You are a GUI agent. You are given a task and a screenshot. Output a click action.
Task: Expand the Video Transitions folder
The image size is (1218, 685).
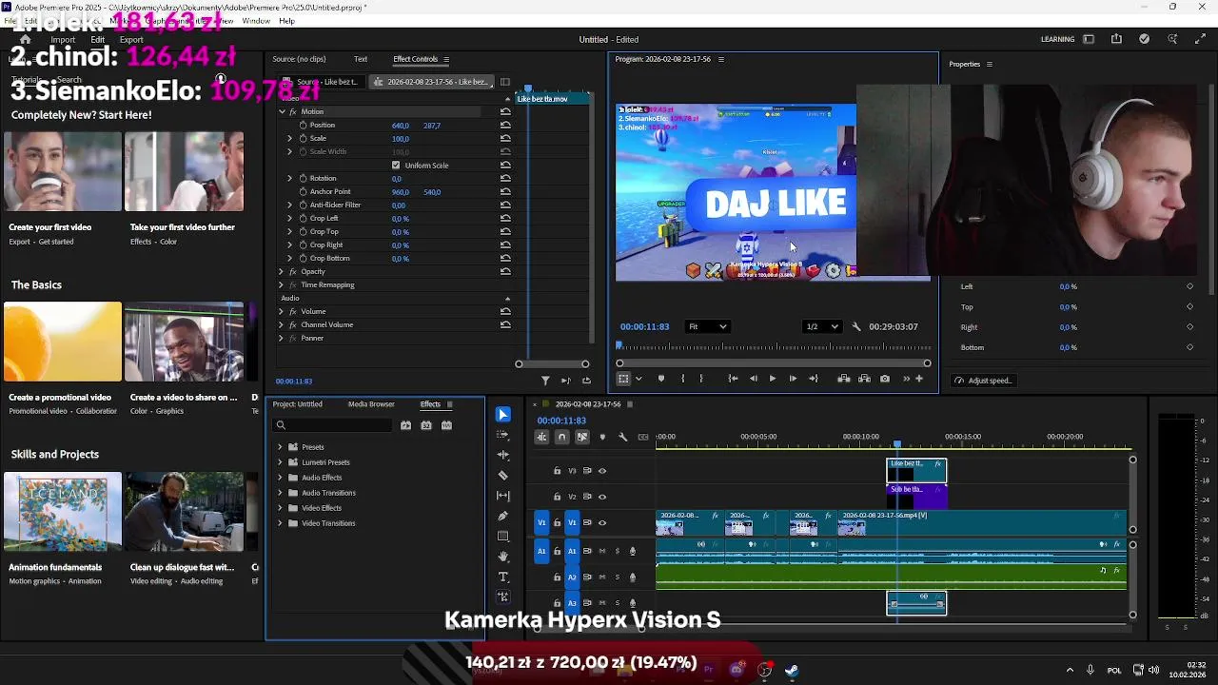click(280, 523)
